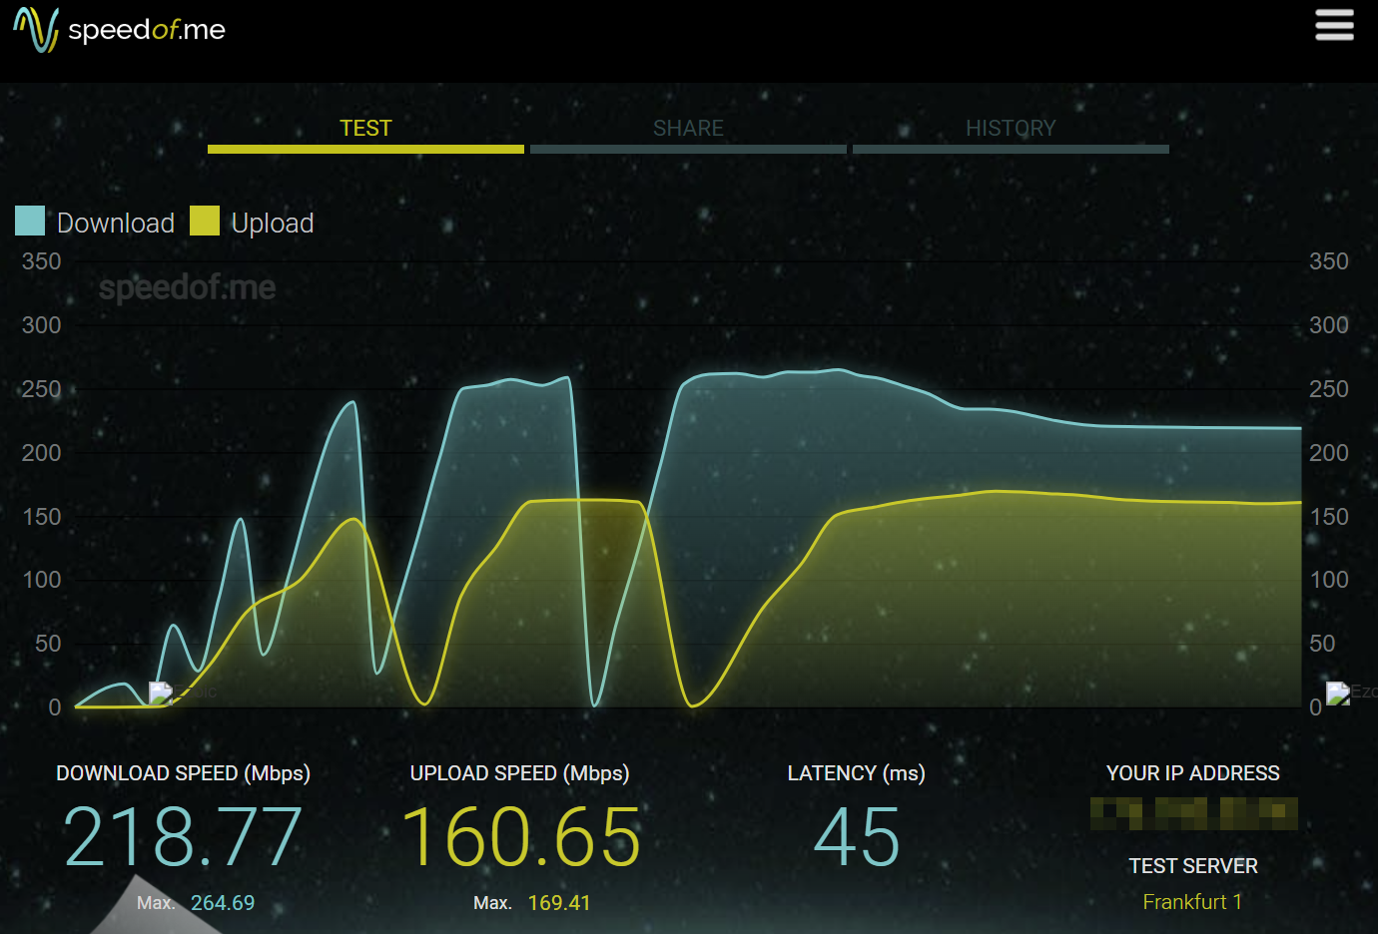
Task: Click the broken image icon at chart left
Action: click(x=161, y=693)
